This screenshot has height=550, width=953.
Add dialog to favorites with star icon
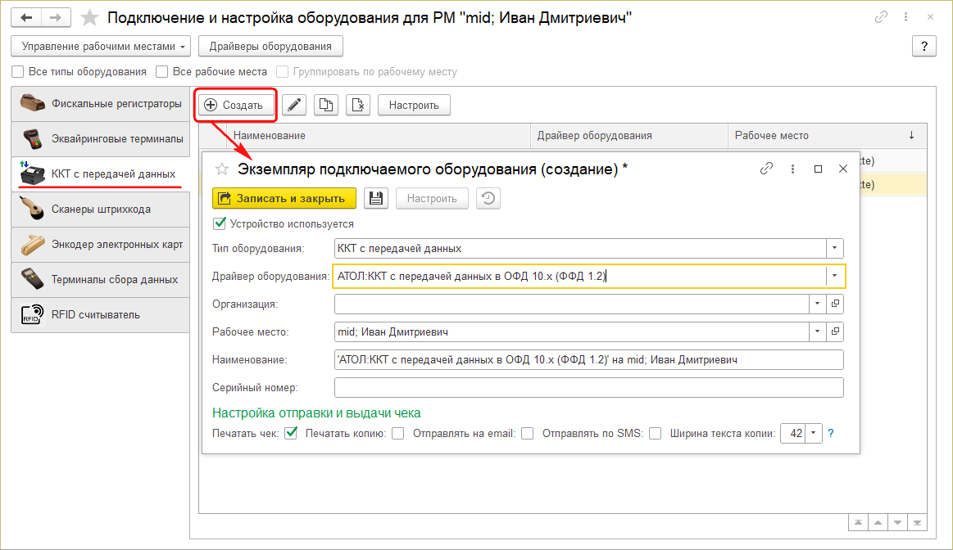[220, 169]
